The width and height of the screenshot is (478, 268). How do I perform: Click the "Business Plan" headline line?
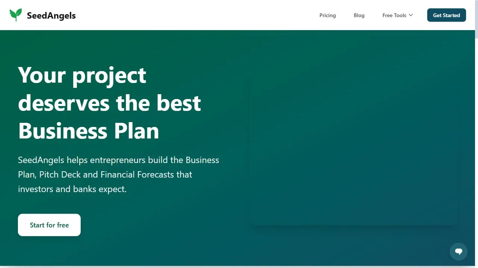click(x=89, y=131)
